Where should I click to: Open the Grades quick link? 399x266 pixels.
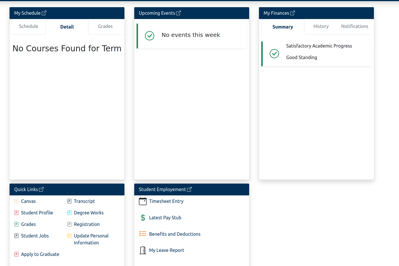click(28, 224)
